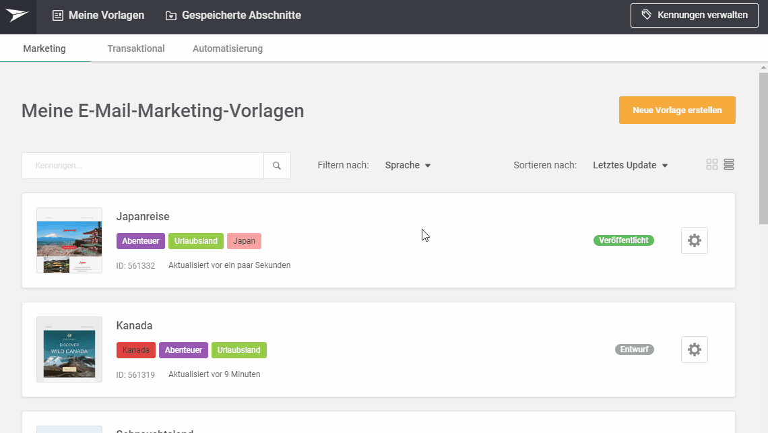Select the Automatisierung tab
Screen dimensions: 768x433
[x=228, y=48]
